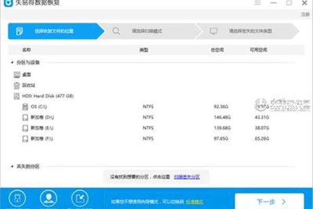
Task: Select HDD: Hard Disk (477 GB)
Action: tap(47, 96)
